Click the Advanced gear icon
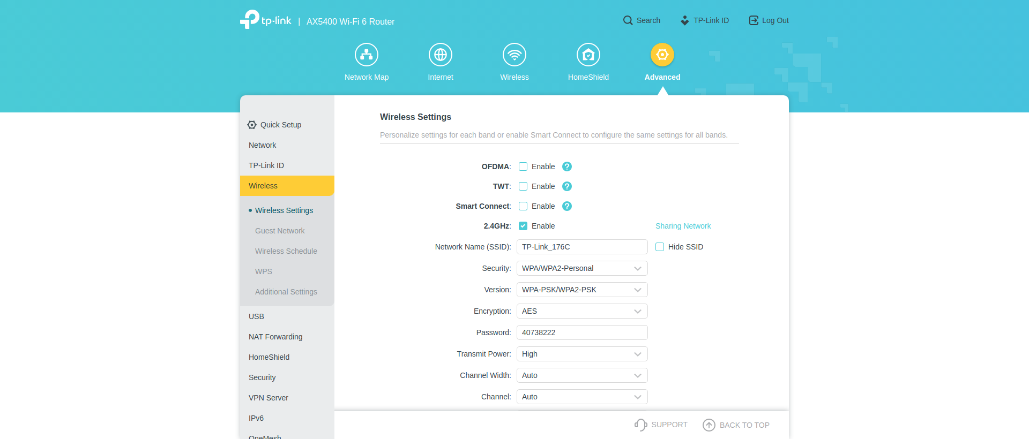 pos(662,55)
